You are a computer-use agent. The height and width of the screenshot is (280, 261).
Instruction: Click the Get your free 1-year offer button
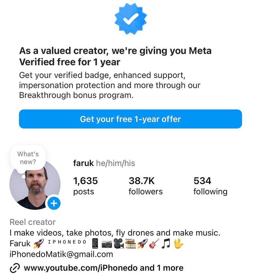pos(130,119)
